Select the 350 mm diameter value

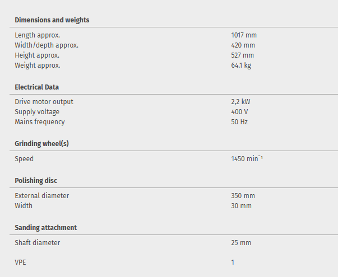click(x=243, y=196)
